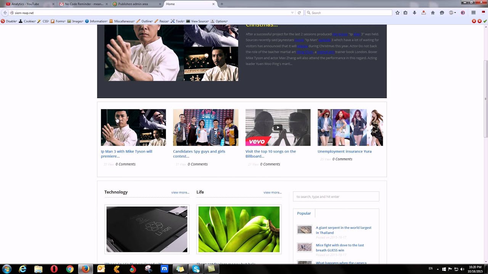Click the browser back button

(5, 13)
